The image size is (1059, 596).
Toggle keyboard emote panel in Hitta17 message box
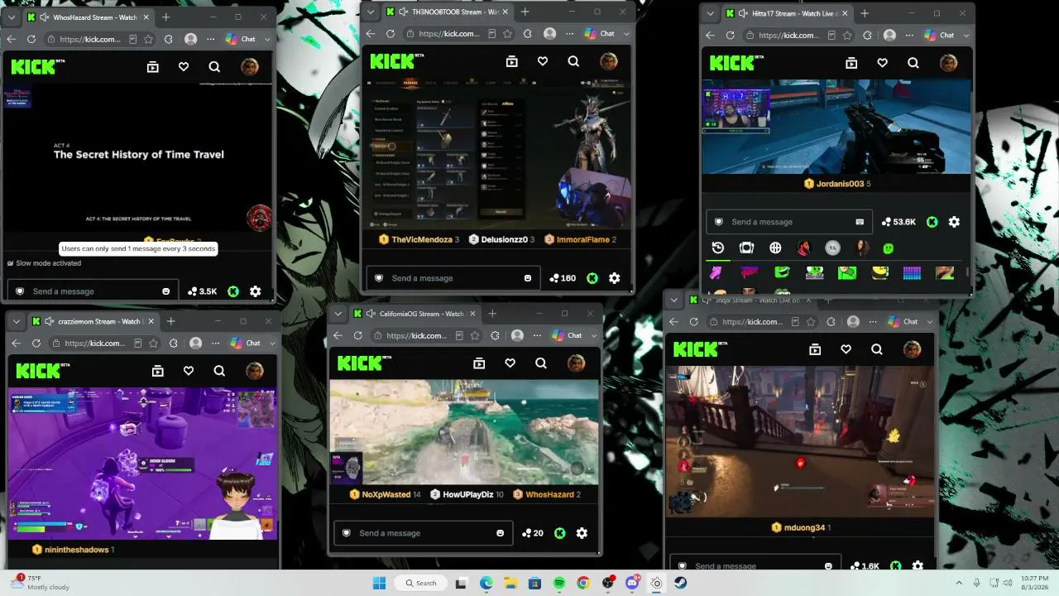(x=860, y=222)
